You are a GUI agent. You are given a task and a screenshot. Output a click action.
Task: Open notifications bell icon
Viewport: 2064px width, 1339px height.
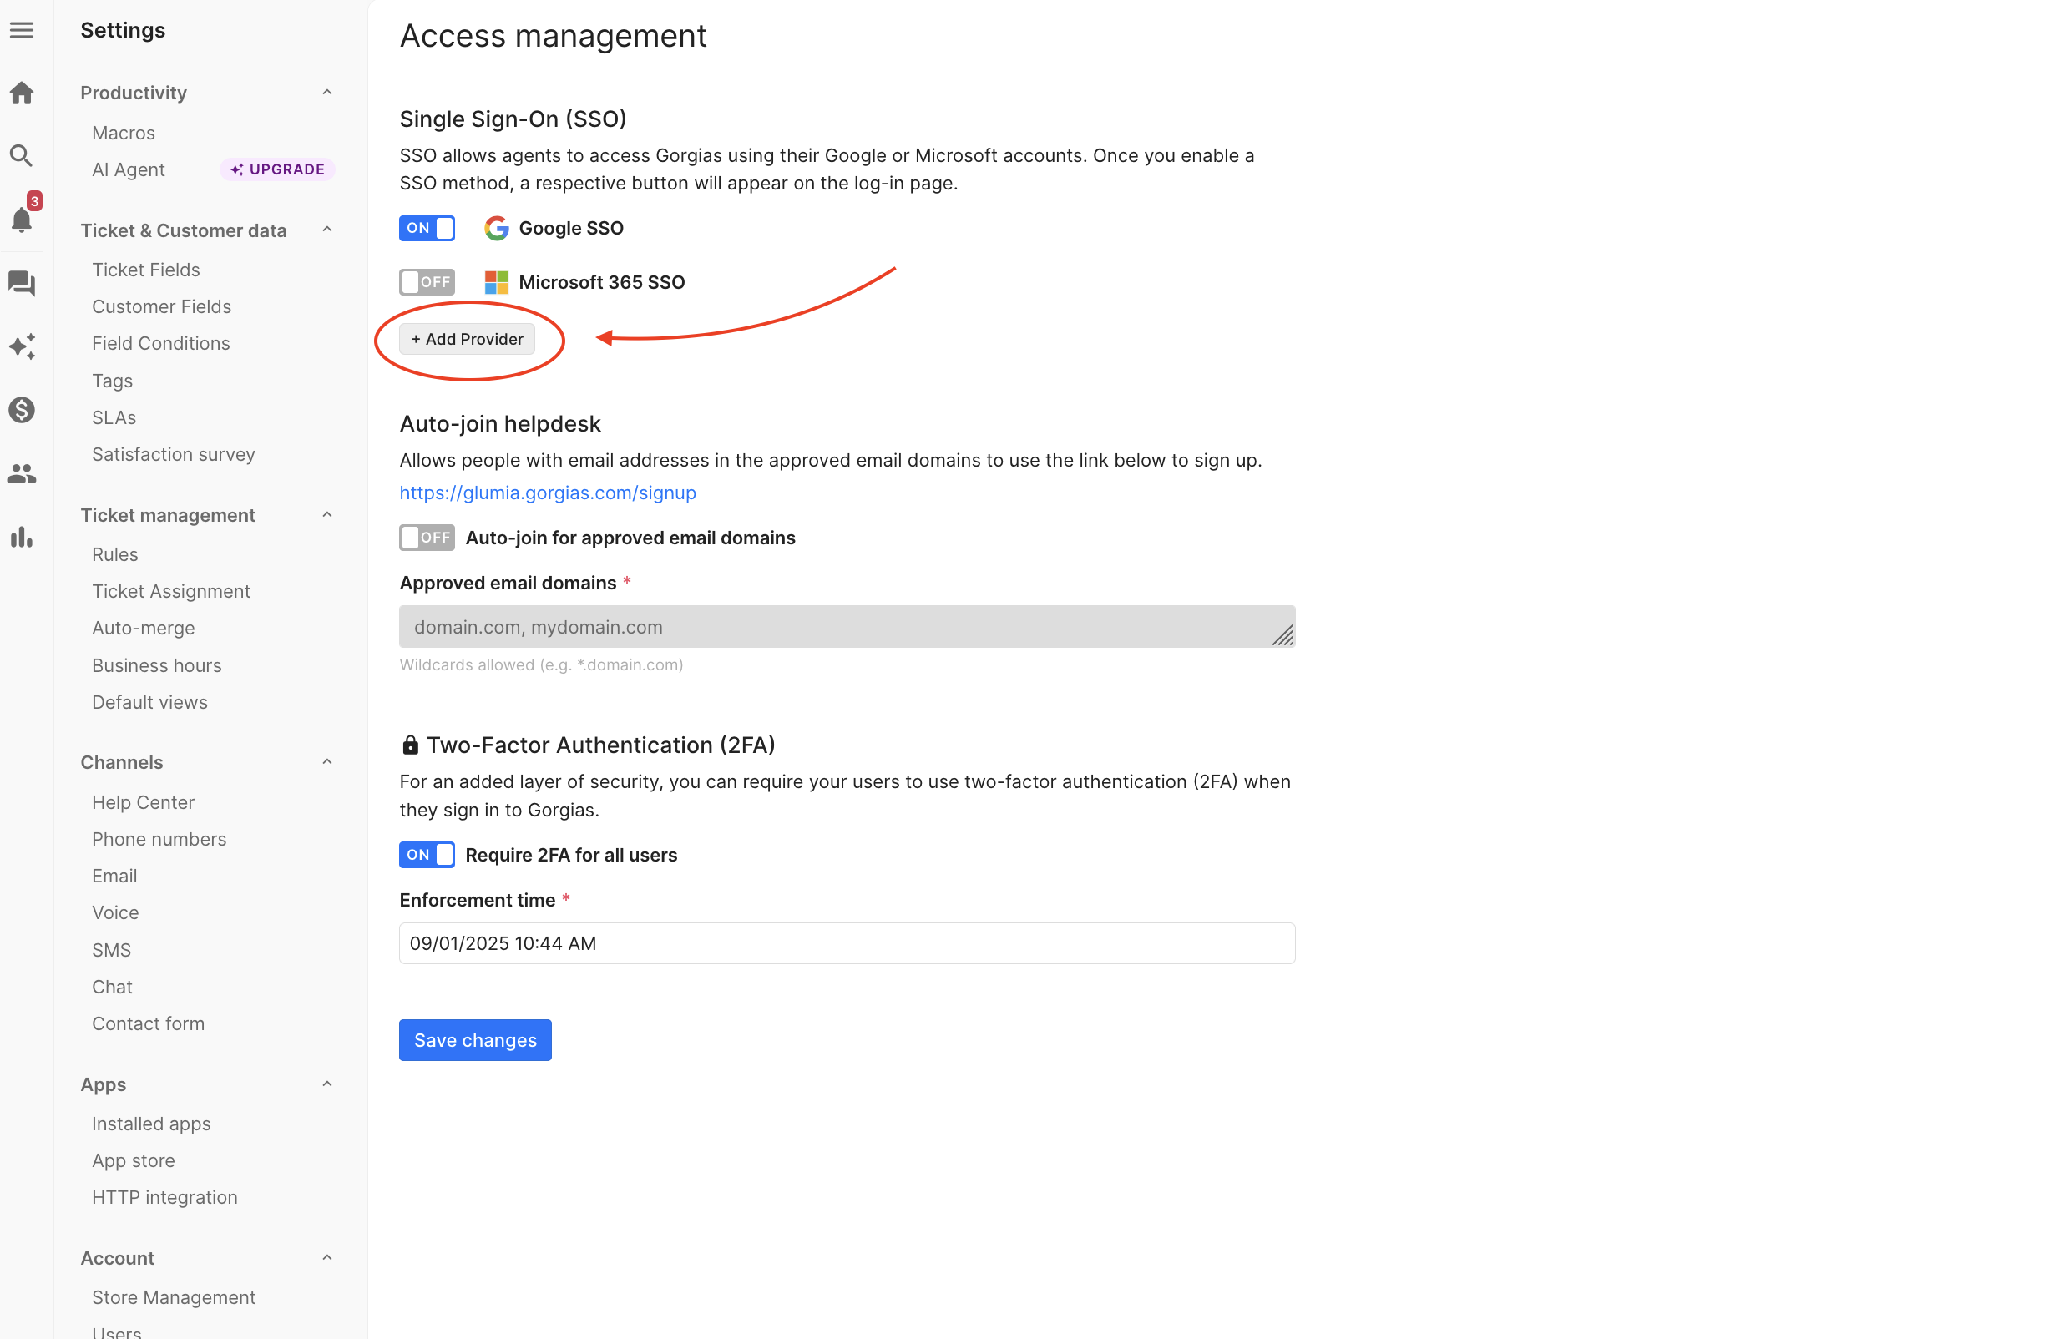click(x=22, y=220)
